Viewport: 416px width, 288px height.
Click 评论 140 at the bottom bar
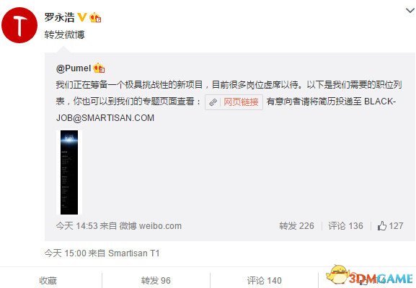(x=265, y=280)
